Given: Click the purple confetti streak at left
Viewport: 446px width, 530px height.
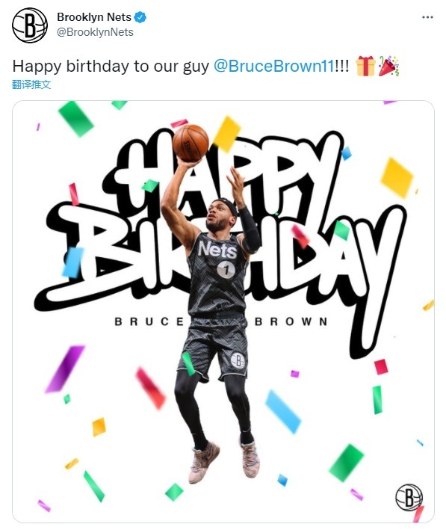Looking at the screenshot, I should 64,369.
